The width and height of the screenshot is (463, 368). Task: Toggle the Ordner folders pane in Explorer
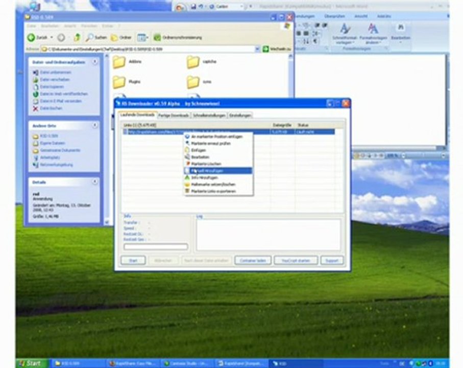click(x=121, y=37)
